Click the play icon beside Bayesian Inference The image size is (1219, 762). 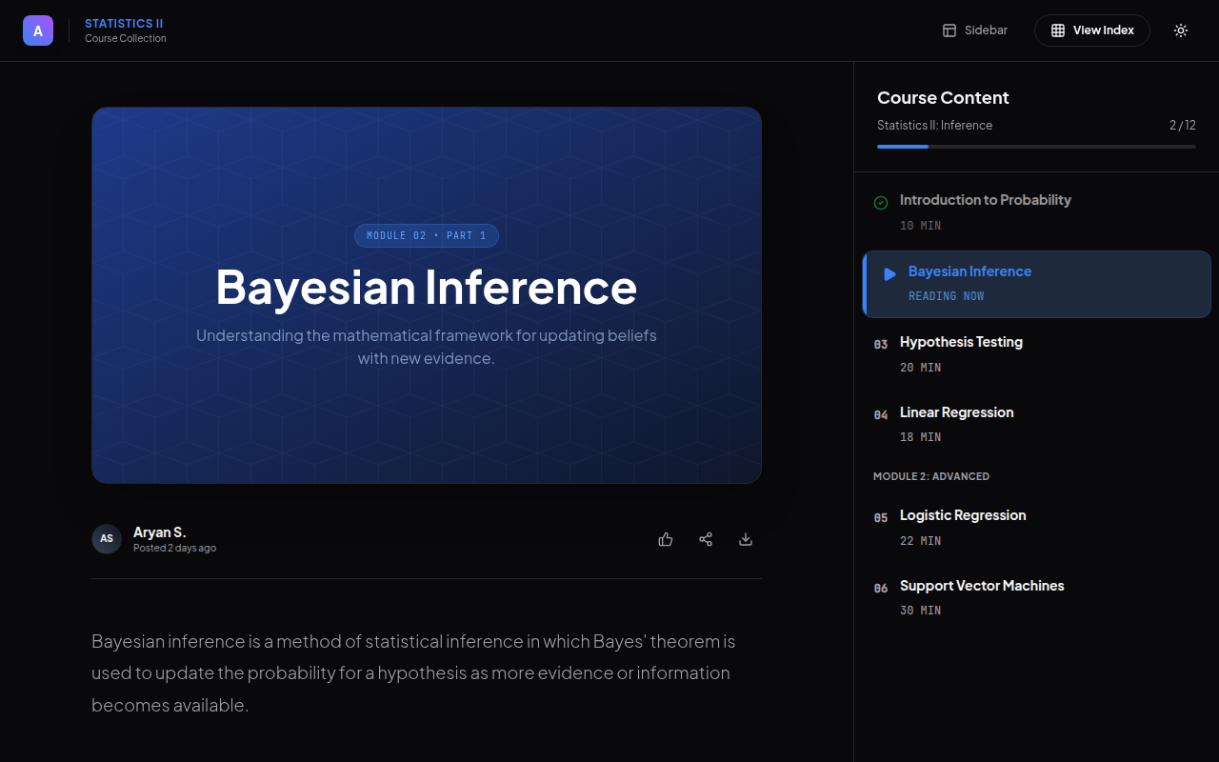pos(889,274)
